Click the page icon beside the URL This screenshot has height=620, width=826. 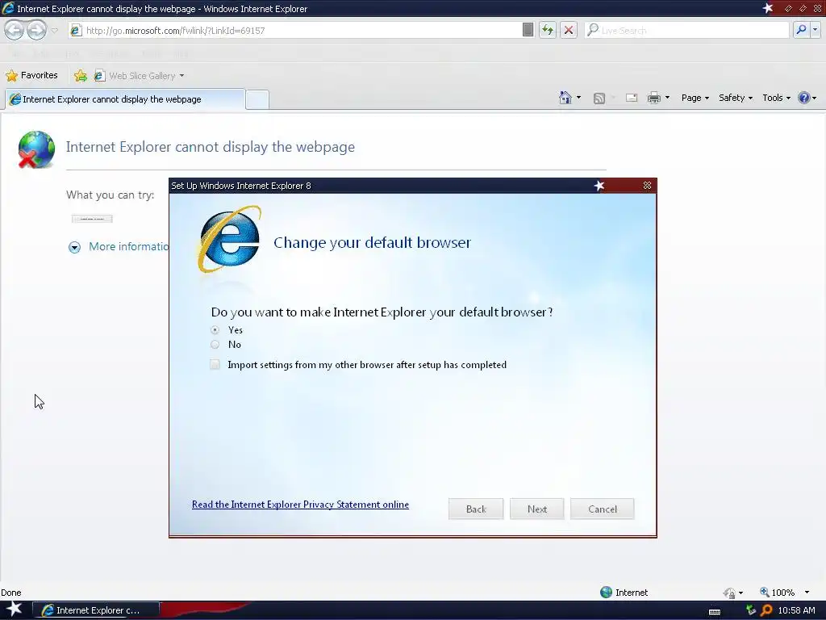(x=76, y=30)
